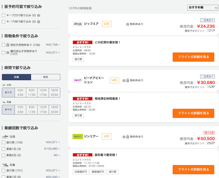Click the ZIPAIR airline logo

78,24
